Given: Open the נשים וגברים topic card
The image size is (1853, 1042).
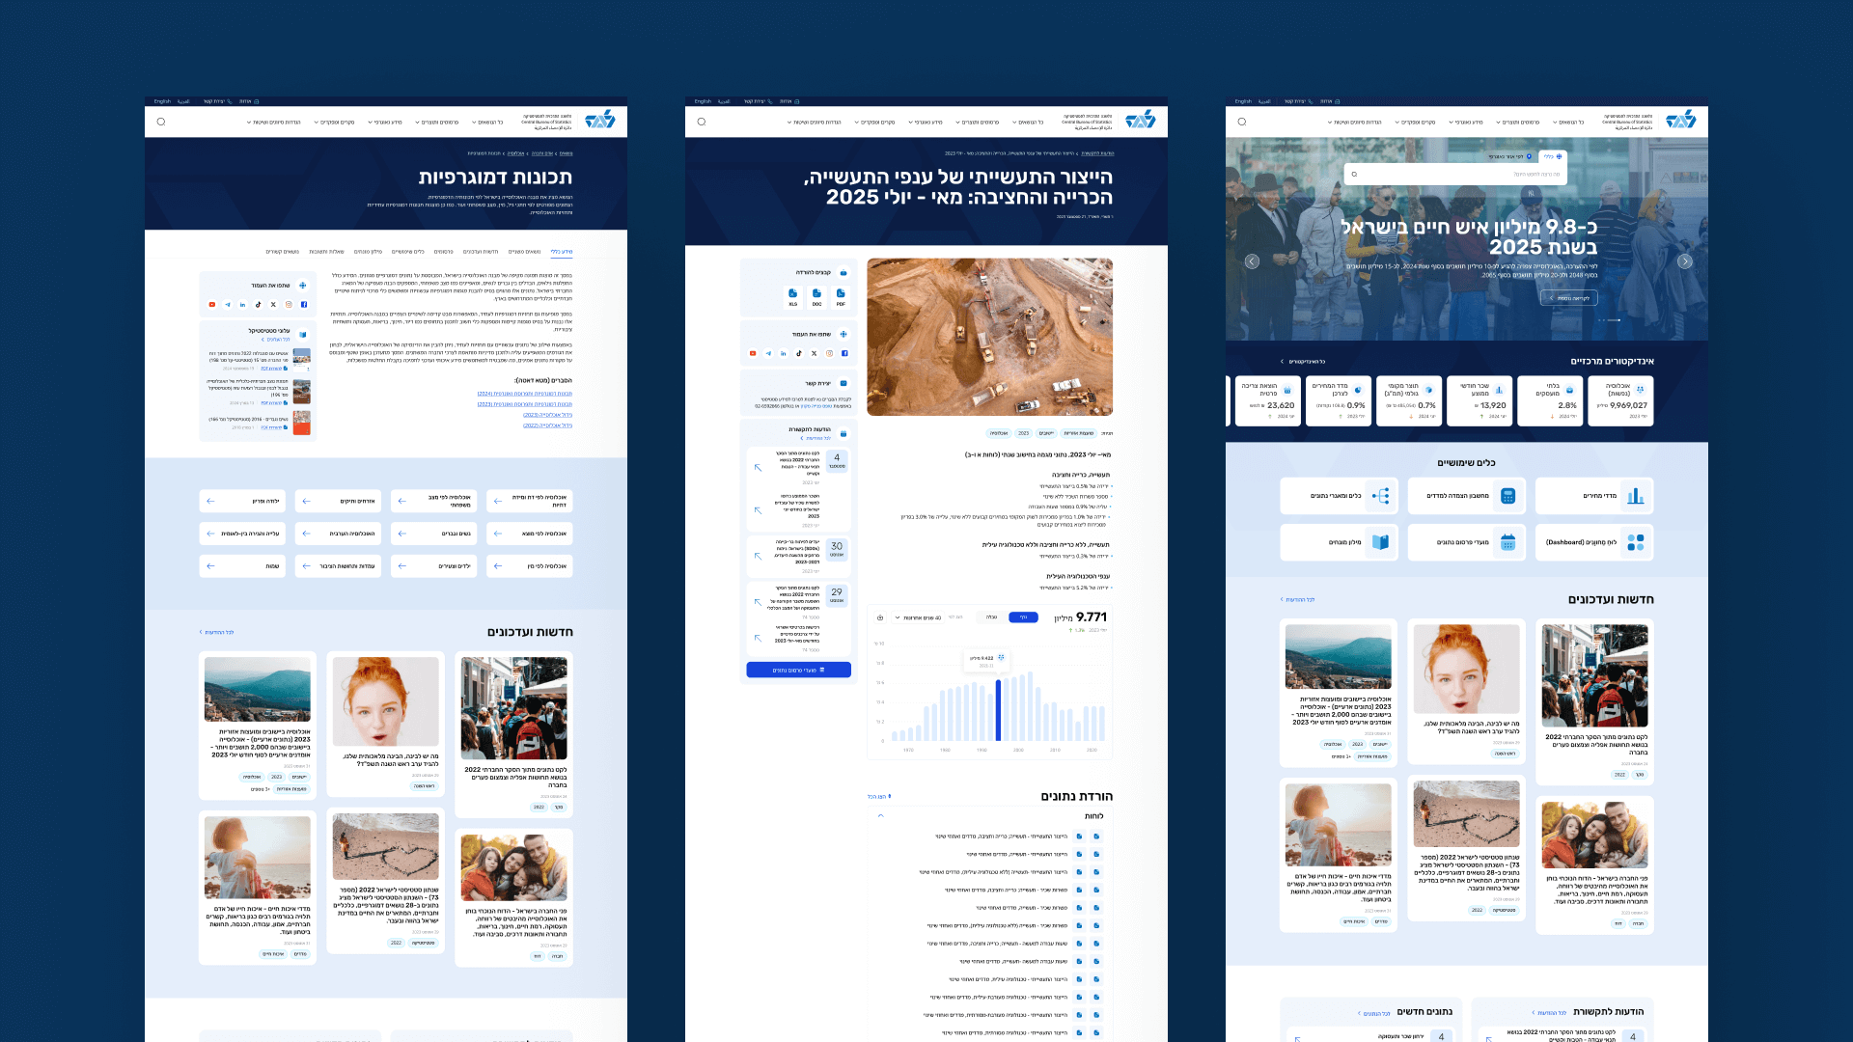Looking at the screenshot, I should pos(434,534).
